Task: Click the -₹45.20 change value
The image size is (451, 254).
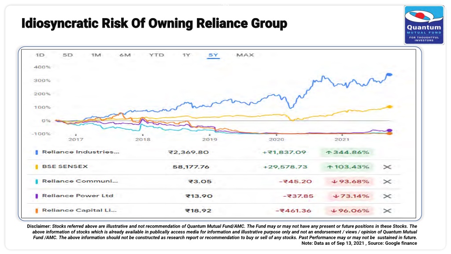Action: click(296, 182)
